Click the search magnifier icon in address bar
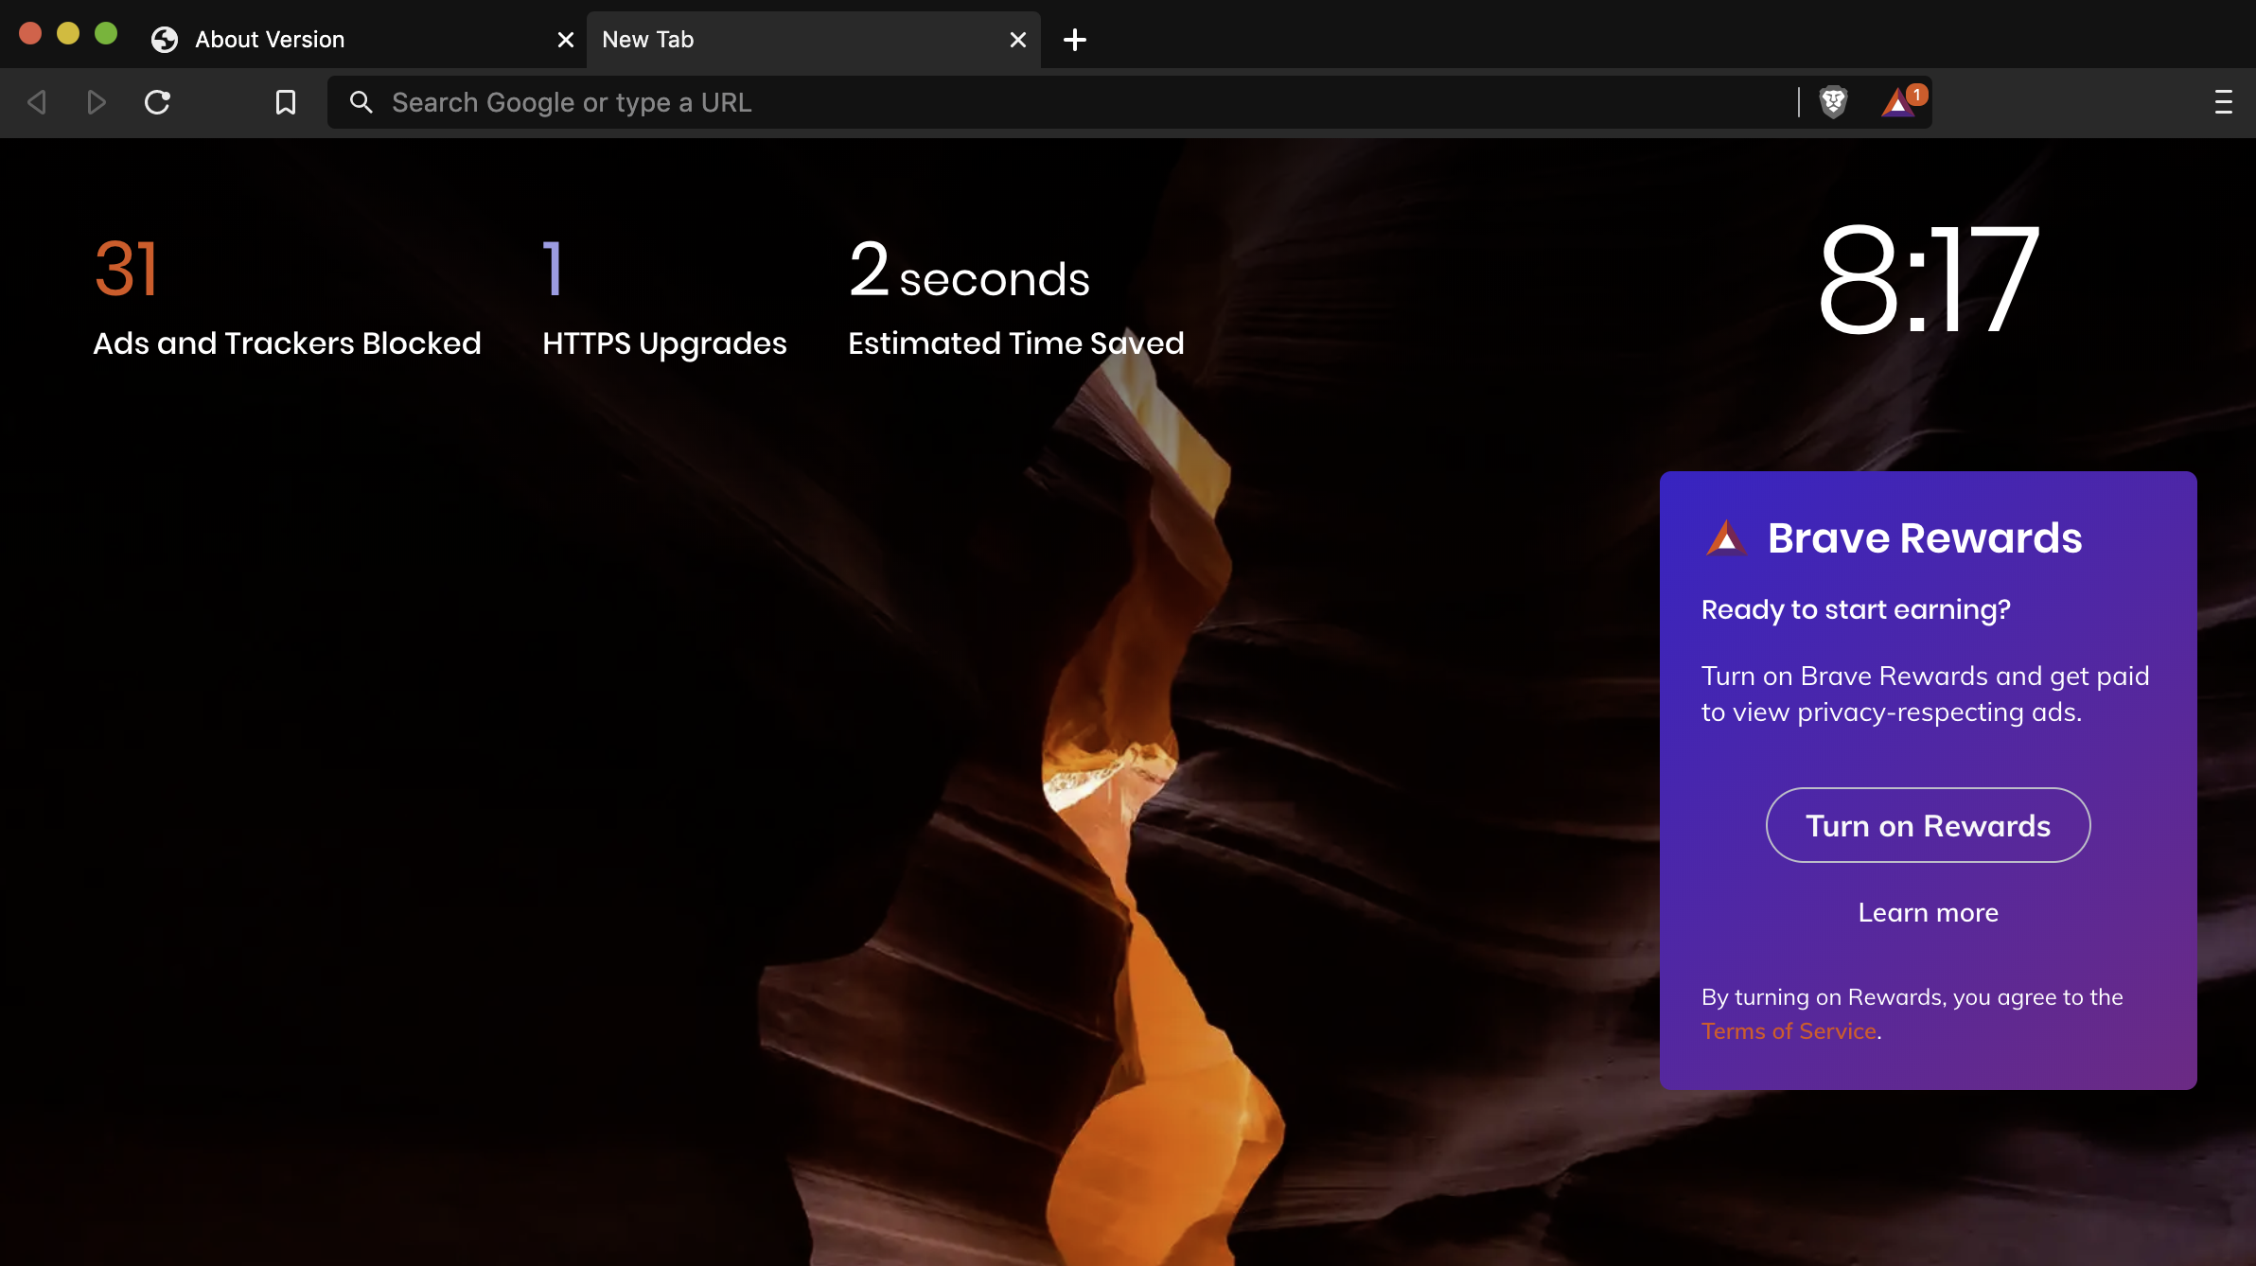 pyautogui.click(x=361, y=102)
